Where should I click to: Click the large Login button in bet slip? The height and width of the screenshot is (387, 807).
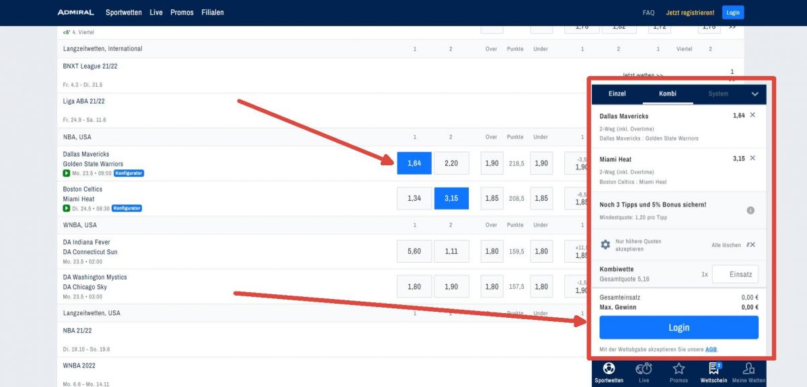coord(679,327)
